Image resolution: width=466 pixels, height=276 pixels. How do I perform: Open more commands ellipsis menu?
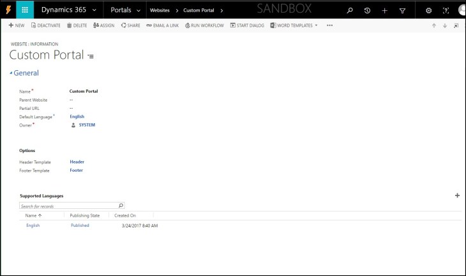coord(329,26)
